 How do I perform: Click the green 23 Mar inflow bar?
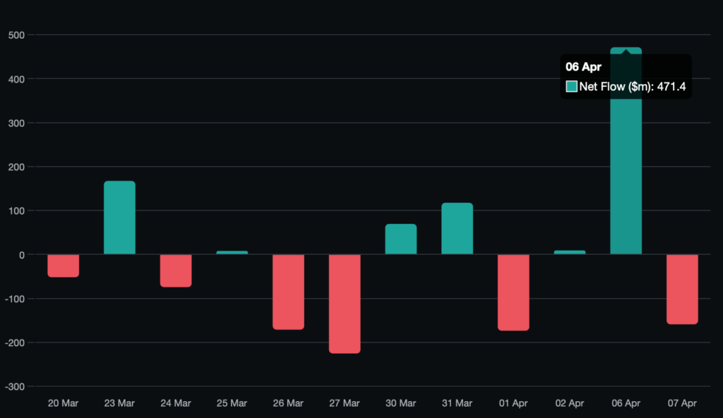point(119,217)
